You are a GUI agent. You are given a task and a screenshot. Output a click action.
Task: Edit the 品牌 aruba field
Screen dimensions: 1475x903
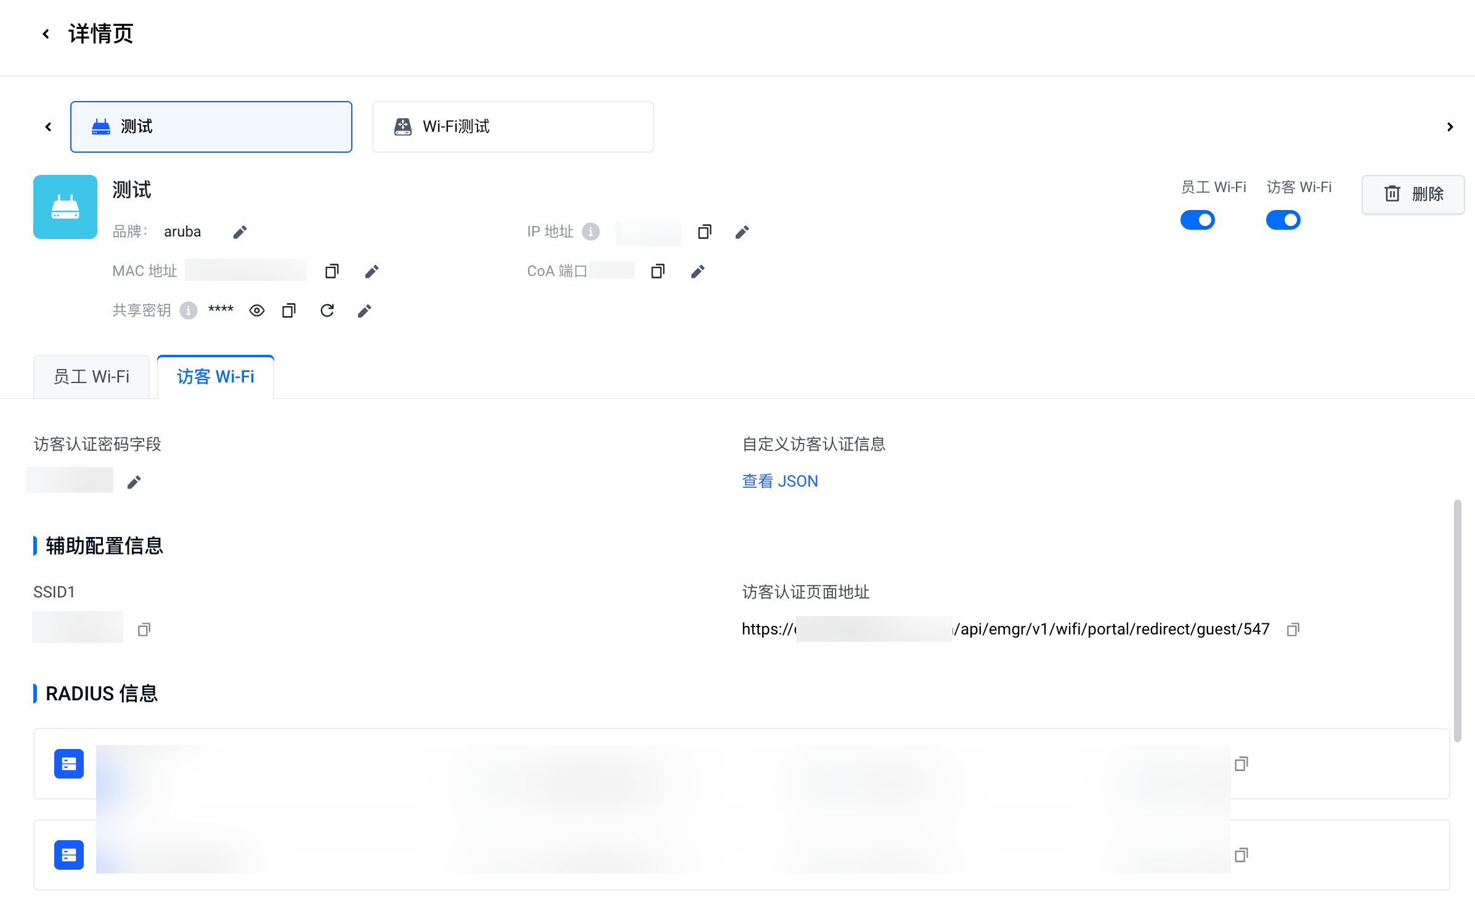tap(240, 232)
